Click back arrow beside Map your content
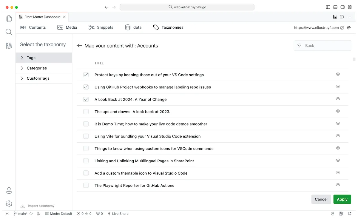358x219 pixels. (79, 46)
